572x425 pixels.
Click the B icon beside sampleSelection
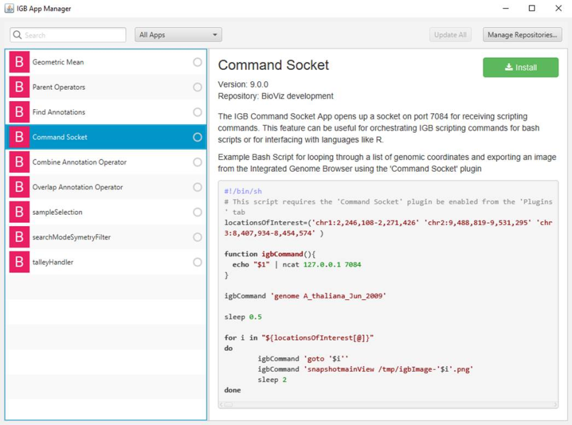click(x=19, y=212)
